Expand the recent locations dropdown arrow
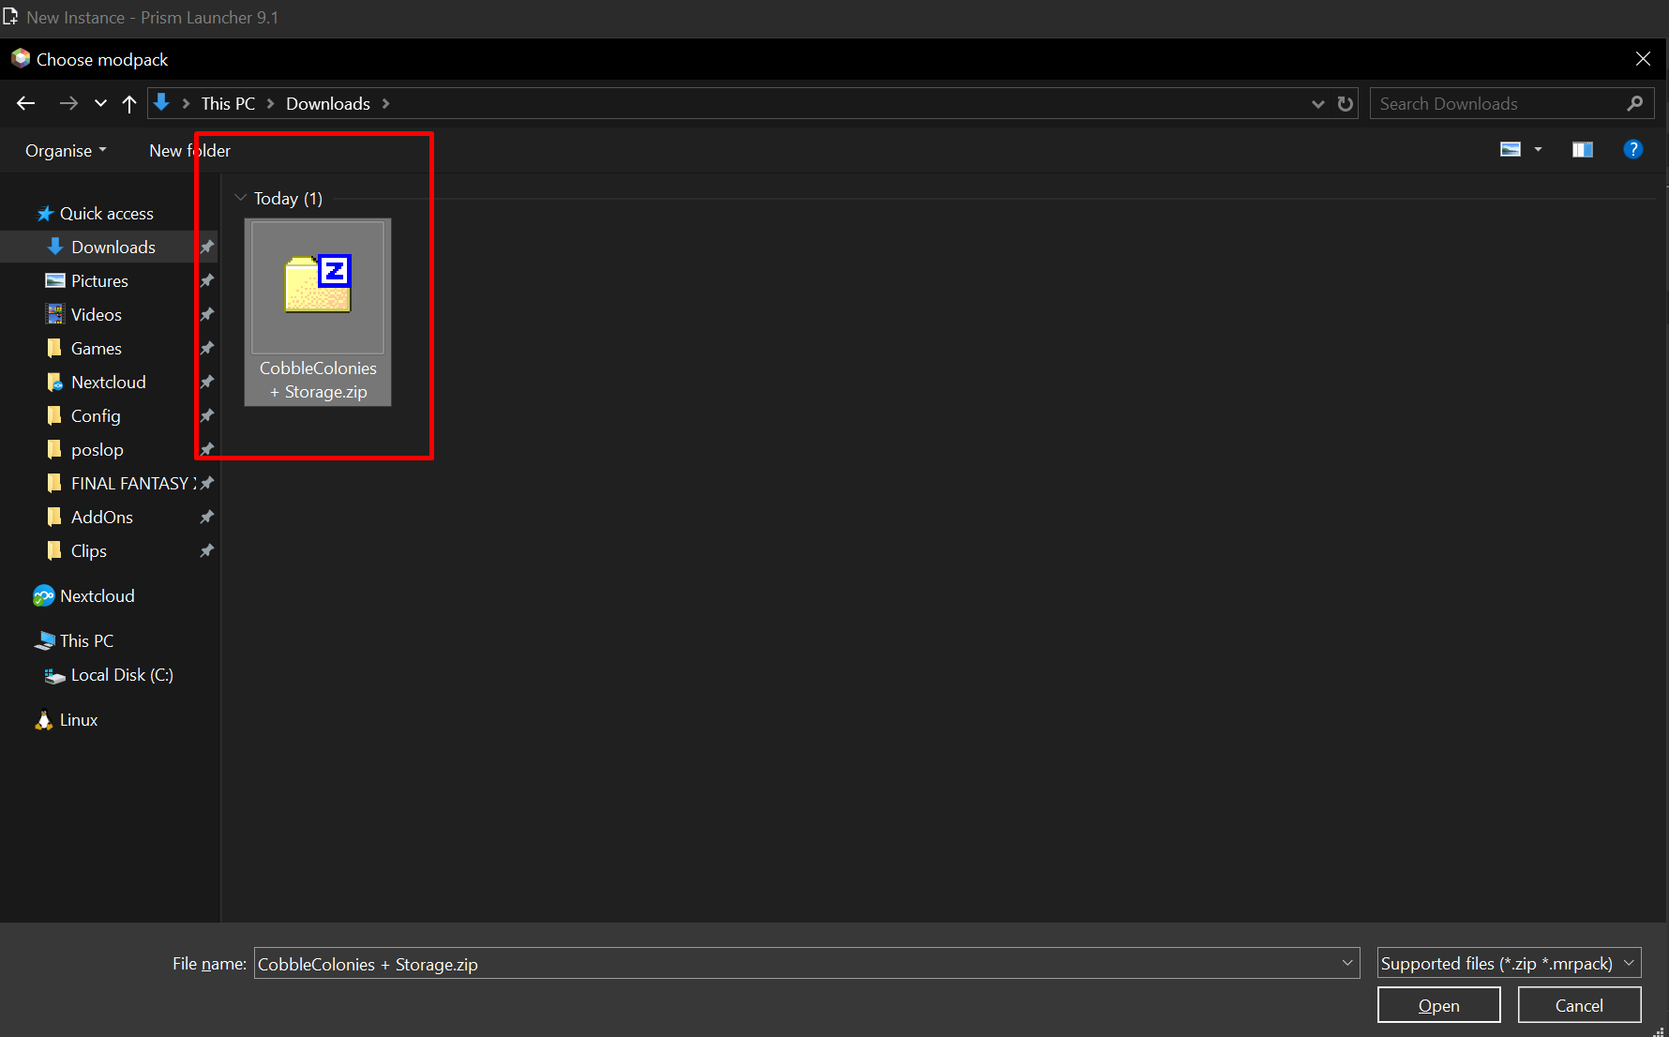1669x1037 pixels. click(x=100, y=103)
